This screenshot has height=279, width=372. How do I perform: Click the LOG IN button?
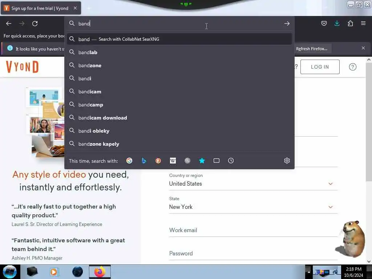coord(320,67)
